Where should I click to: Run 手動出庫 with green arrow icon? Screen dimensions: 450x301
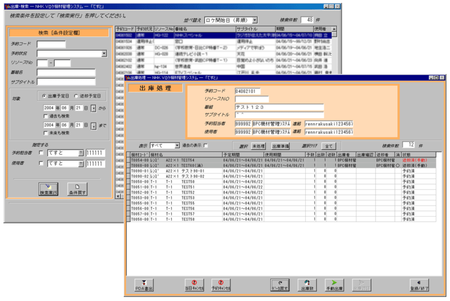334,285
